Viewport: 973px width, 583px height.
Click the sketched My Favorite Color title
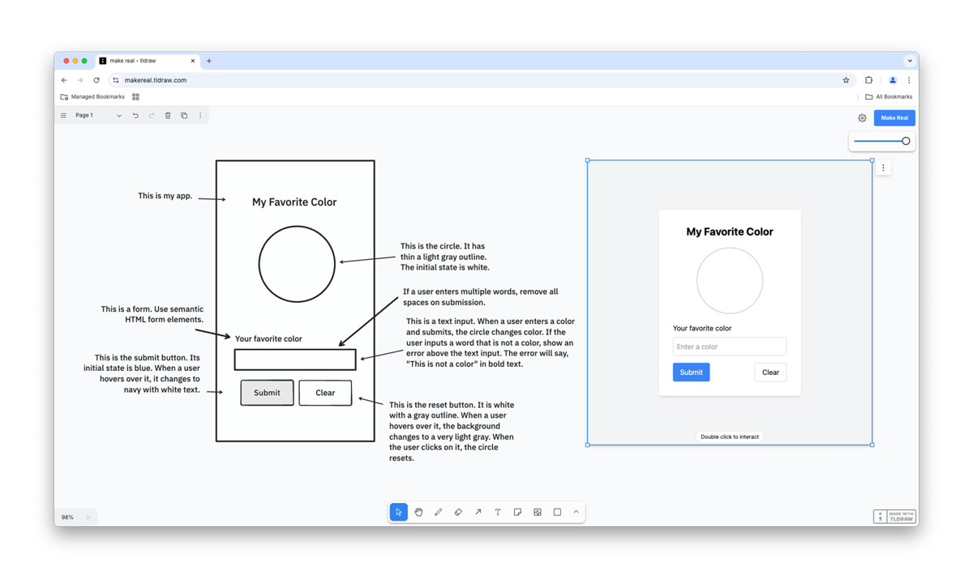(294, 202)
